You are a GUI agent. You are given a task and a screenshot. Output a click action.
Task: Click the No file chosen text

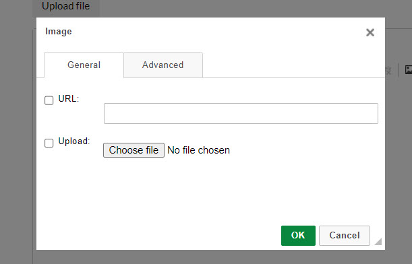pyautogui.click(x=199, y=150)
